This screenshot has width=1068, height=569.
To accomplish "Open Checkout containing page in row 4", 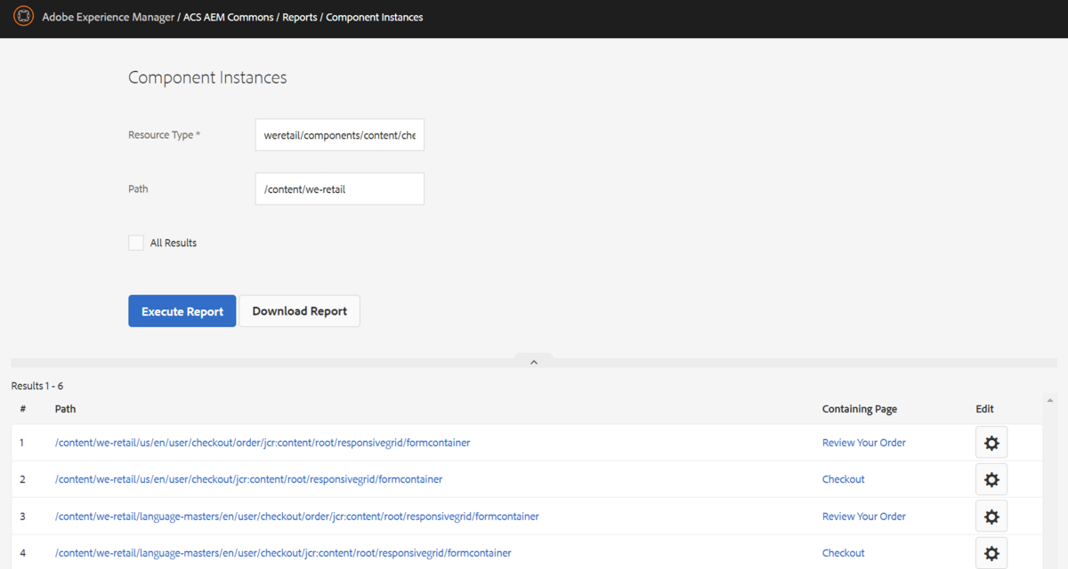I will point(844,553).
